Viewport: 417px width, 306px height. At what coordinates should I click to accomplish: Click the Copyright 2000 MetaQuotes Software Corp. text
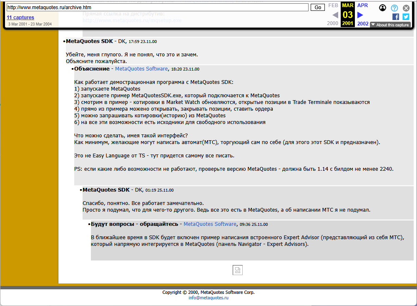pos(208,292)
